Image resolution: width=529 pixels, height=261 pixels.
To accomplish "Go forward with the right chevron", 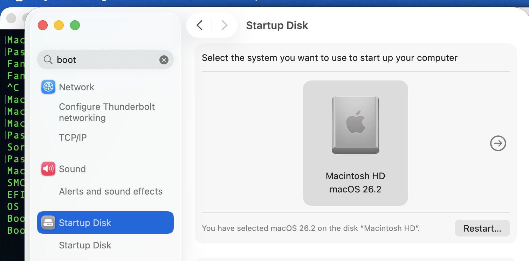I will tap(225, 25).
